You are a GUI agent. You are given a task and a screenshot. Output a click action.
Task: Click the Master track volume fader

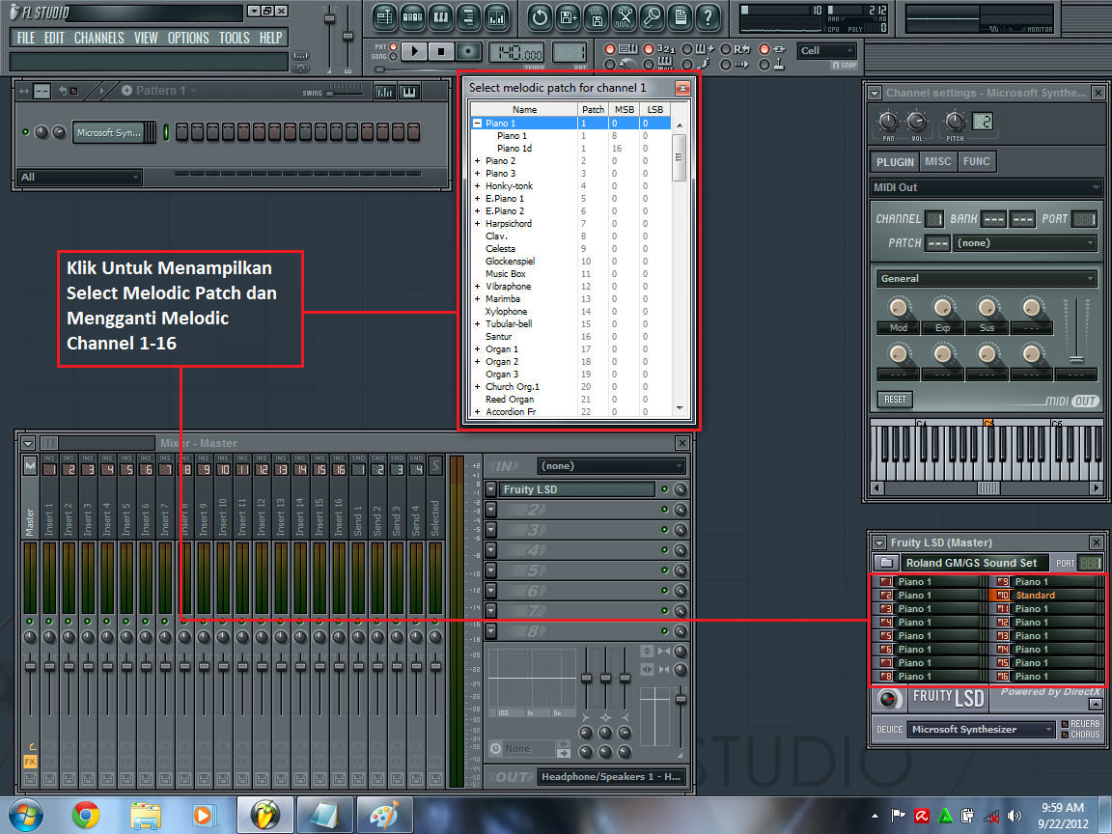coord(31,666)
